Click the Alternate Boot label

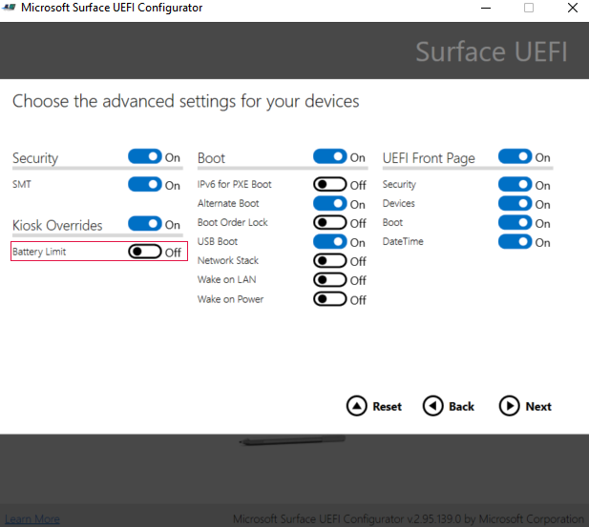228,203
